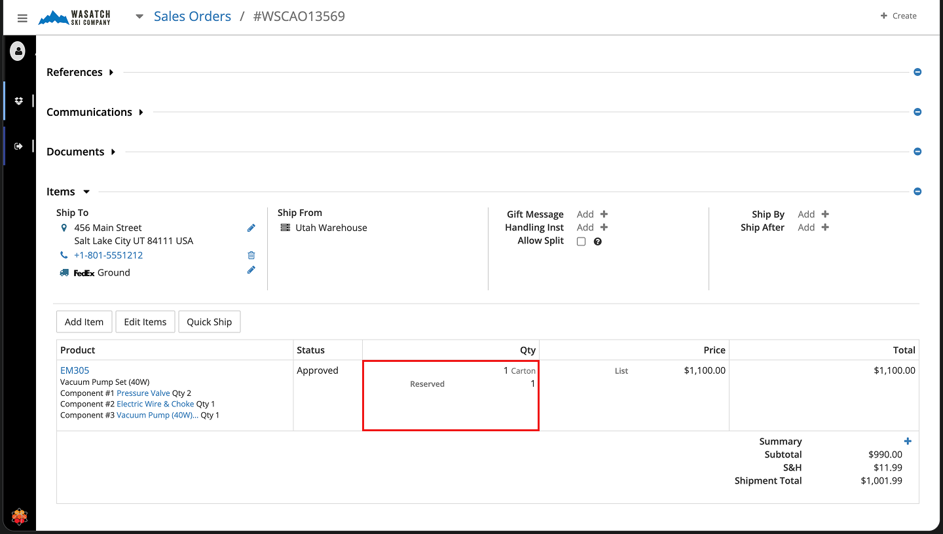Add a Gift Message plus icon
This screenshot has width=943, height=534.
(604, 214)
